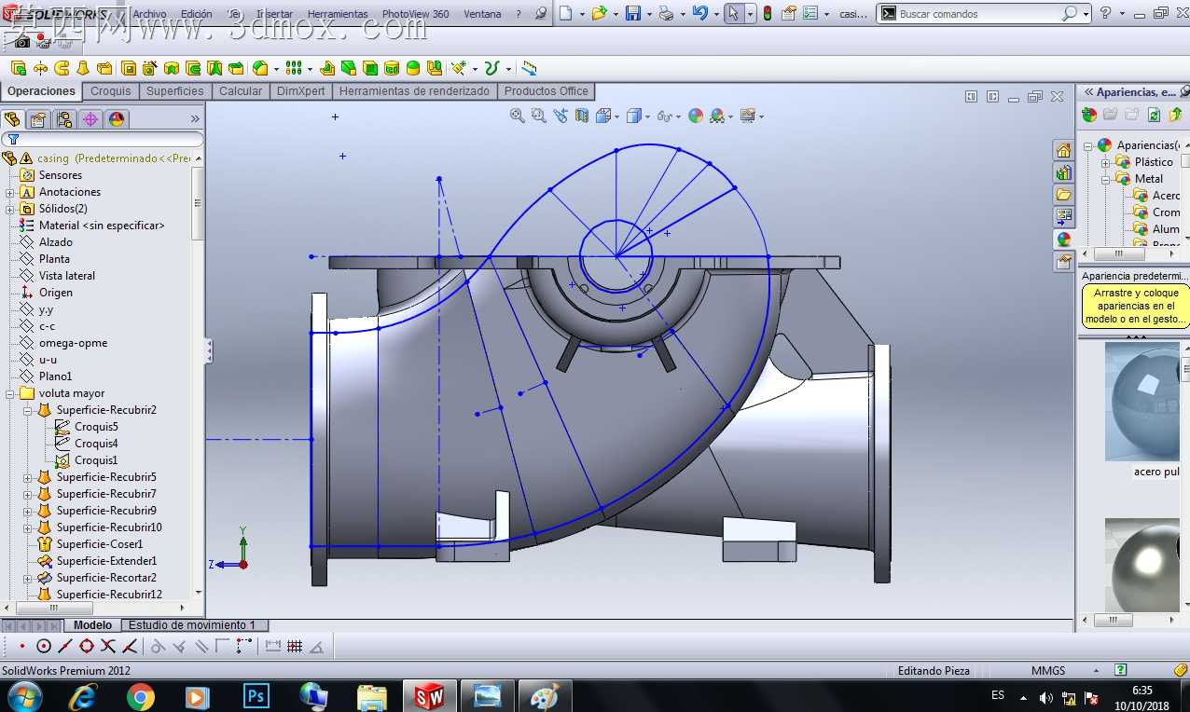Click the Edit Appearance color sphere icon
The width and height of the screenshot is (1190, 712).
coord(696,116)
